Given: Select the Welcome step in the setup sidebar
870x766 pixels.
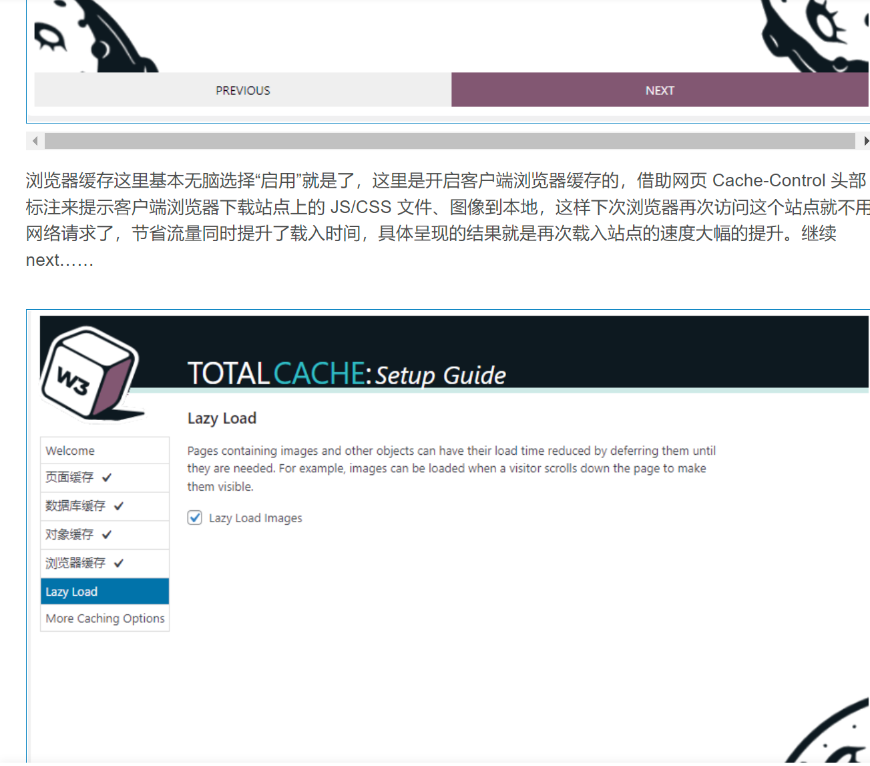Looking at the screenshot, I should click(105, 451).
